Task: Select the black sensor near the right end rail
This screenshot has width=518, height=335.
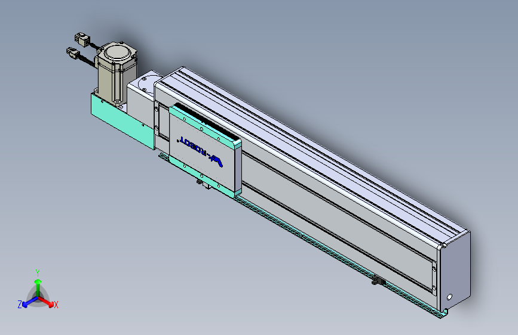Action: tap(378, 281)
